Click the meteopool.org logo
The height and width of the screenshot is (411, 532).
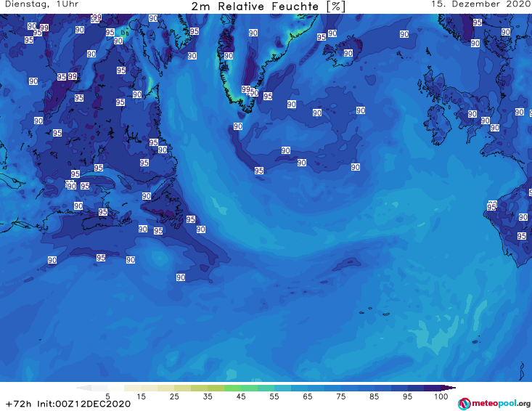(494, 404)
